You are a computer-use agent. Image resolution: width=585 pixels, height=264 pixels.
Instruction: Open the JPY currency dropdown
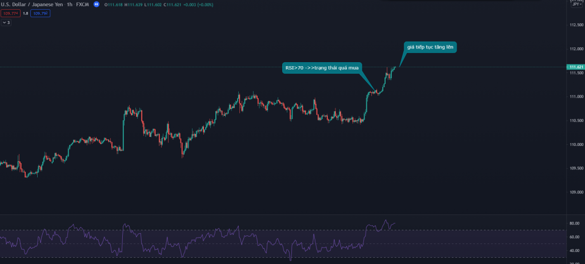click(x=576, y=4)
